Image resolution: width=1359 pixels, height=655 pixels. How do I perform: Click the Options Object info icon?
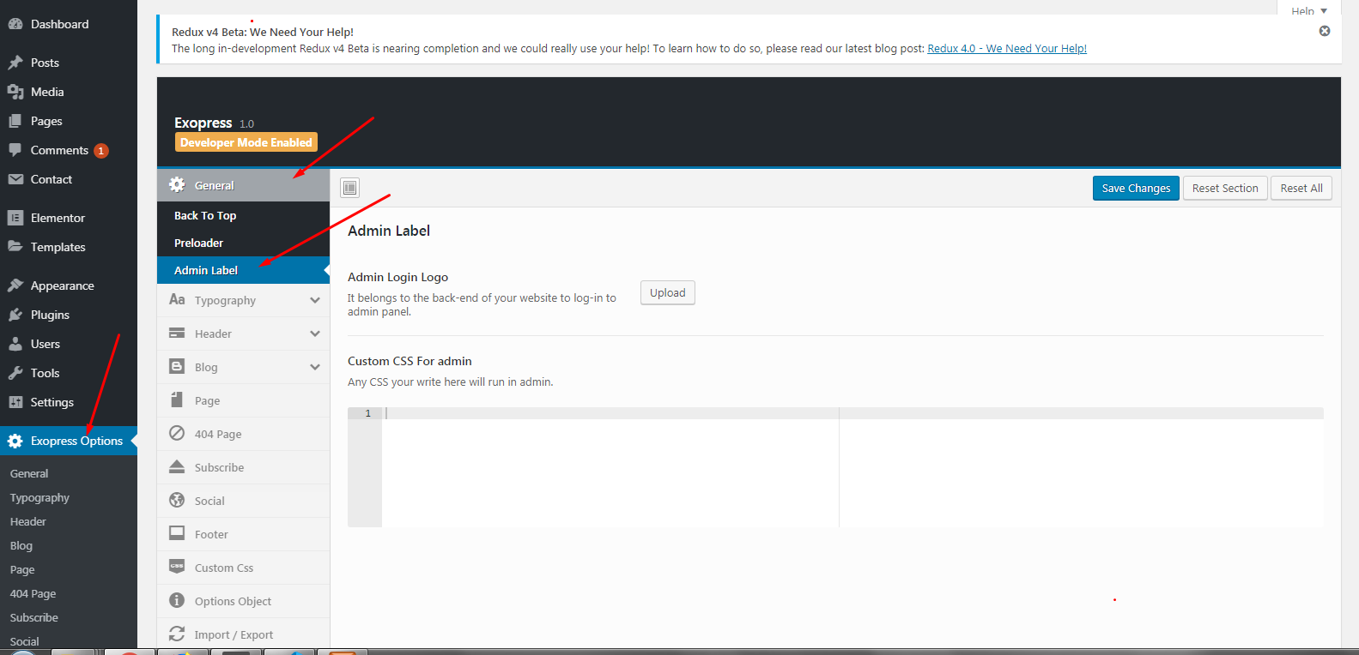tap(177, 601)
